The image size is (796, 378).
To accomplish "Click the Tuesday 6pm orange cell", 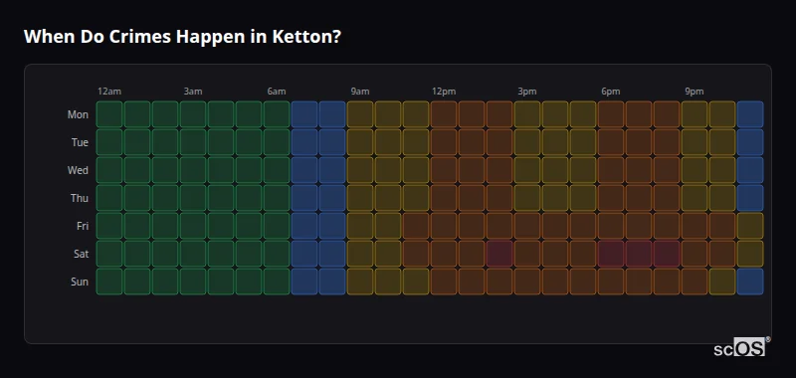I will [611, 142].
